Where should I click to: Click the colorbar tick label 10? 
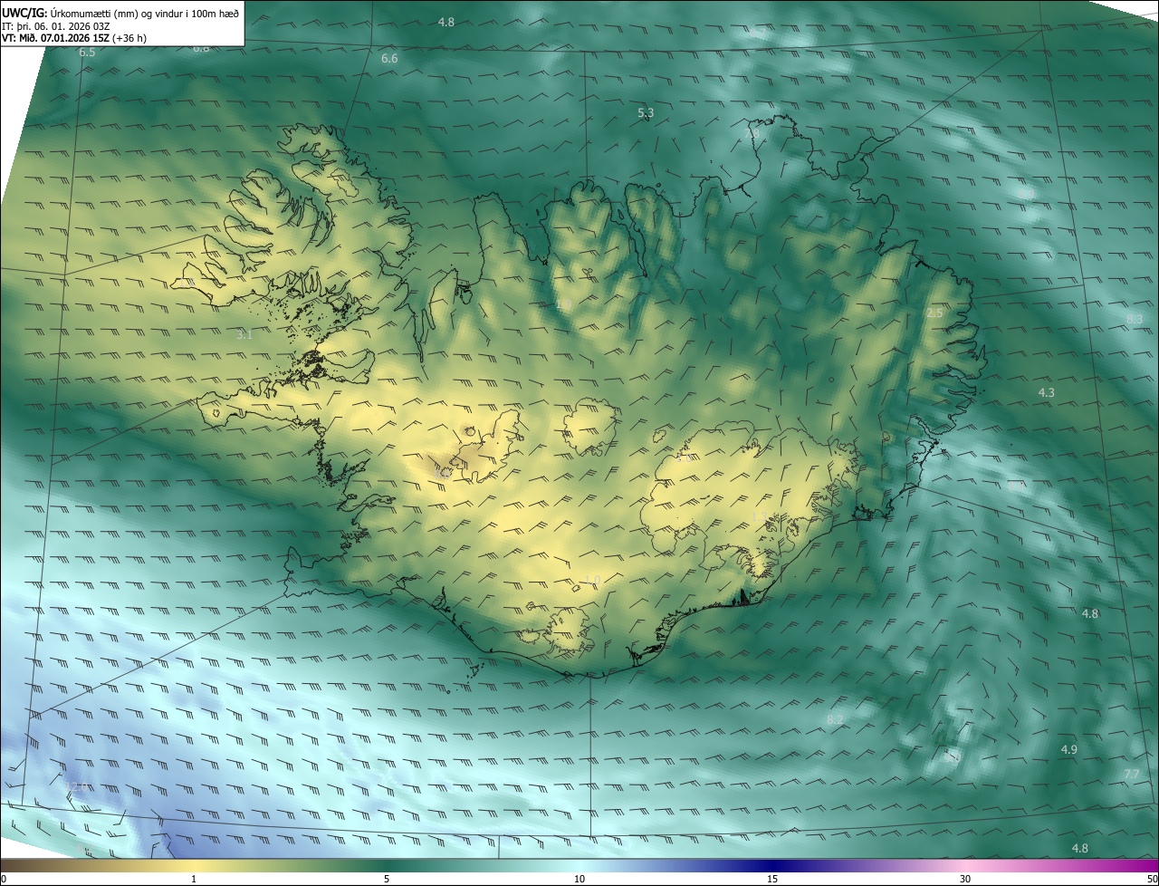579,879
